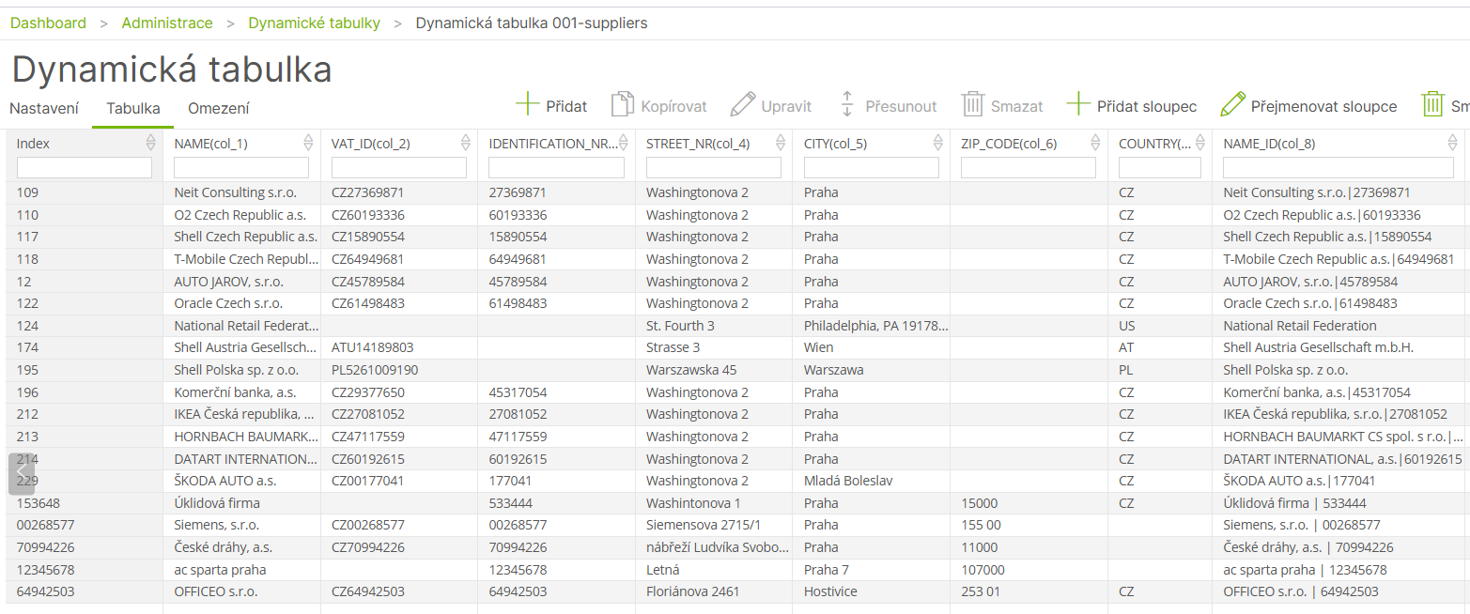
Task: Focus the ZIP_CODE(col_6) filter field
Action: click(x=1029, y=167)
